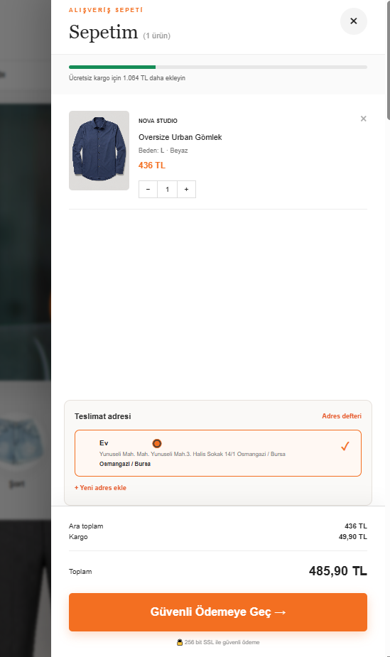The width and height of the screenshot is (390, 657).
Task: Increase shirt quantity with plus button
Action: [x=186, y=190]
